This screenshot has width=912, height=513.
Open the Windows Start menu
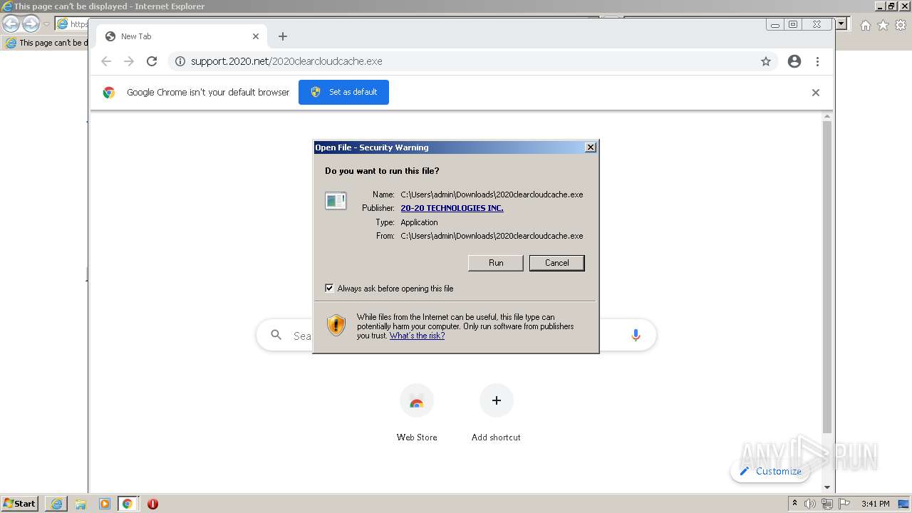coord(19,504)
